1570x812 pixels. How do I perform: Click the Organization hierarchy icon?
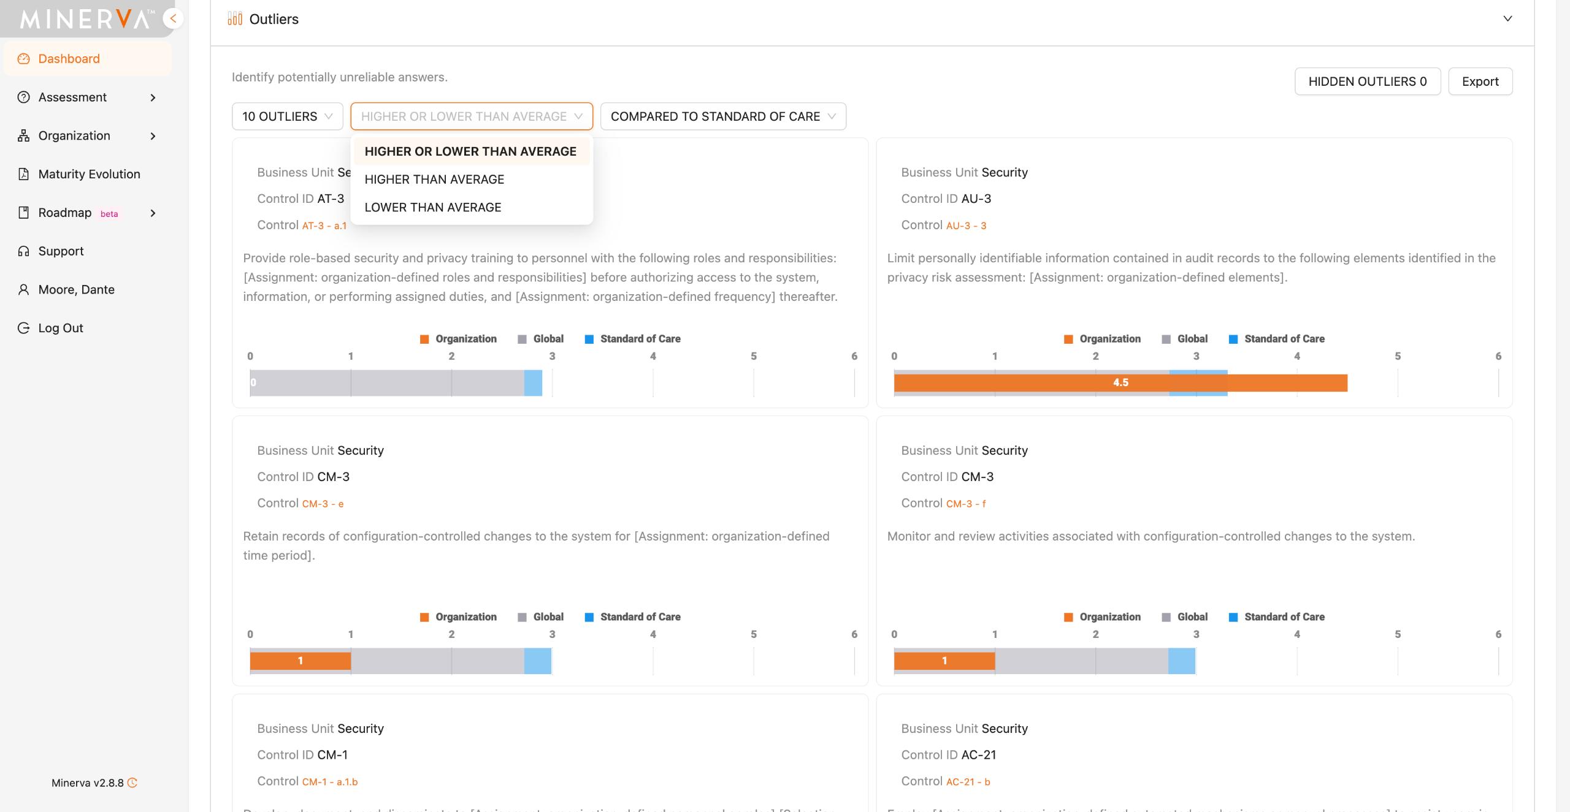23,135
